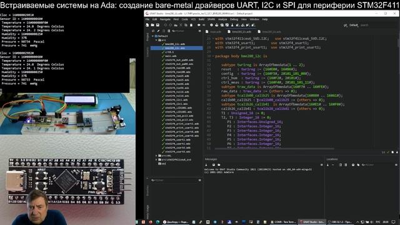Click the filter field in lower-left panel

pos(174,181)
